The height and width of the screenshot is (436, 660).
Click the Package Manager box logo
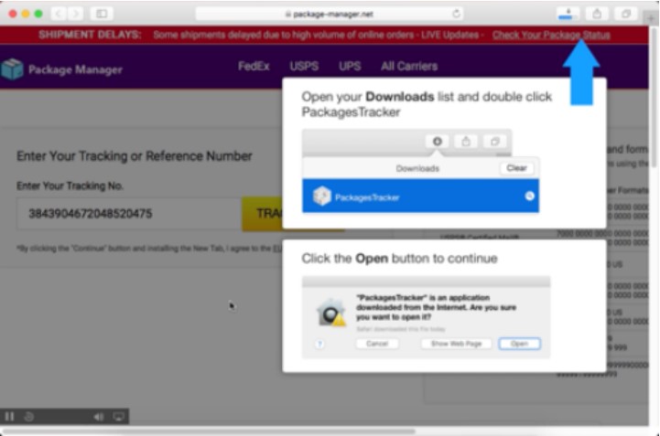pyautogui.click(x=12, y=69)
